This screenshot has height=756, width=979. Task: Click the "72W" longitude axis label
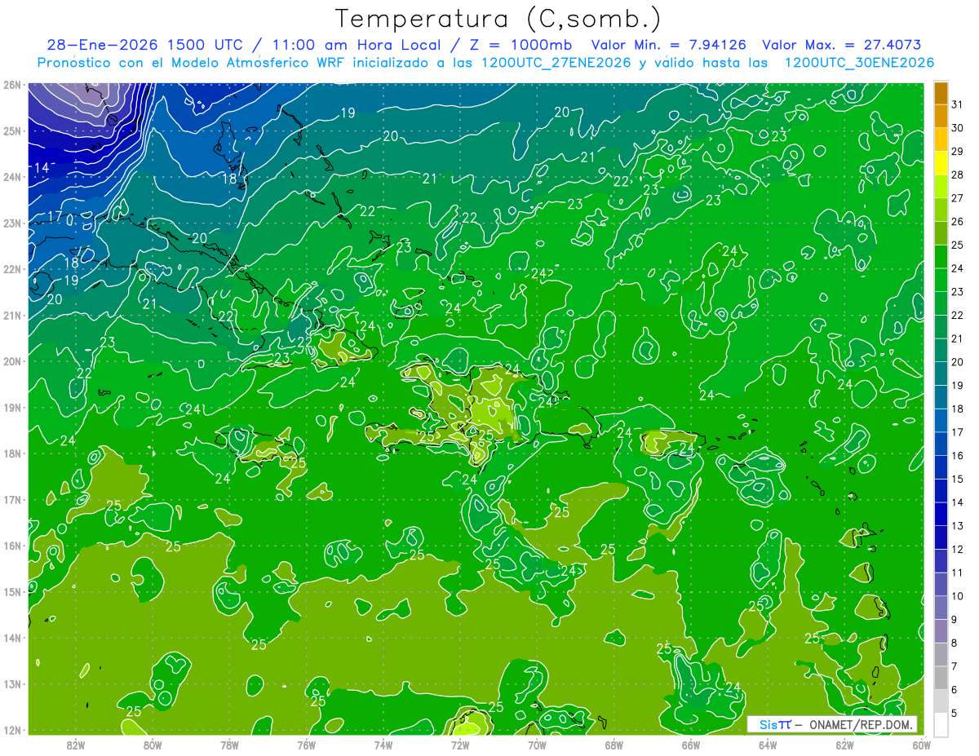[x=459, y=745]
